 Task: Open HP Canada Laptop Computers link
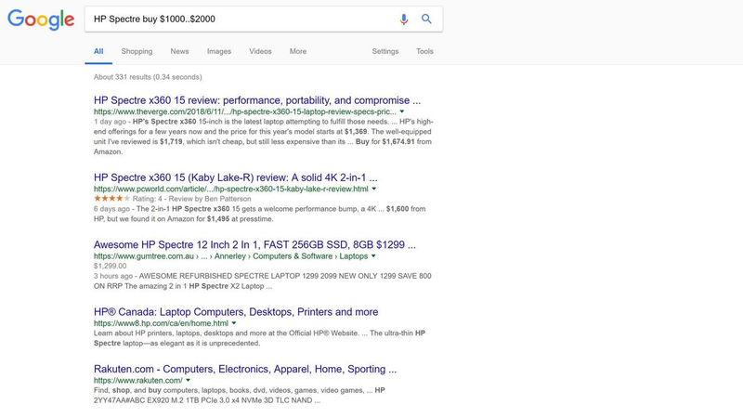[236, 312]
